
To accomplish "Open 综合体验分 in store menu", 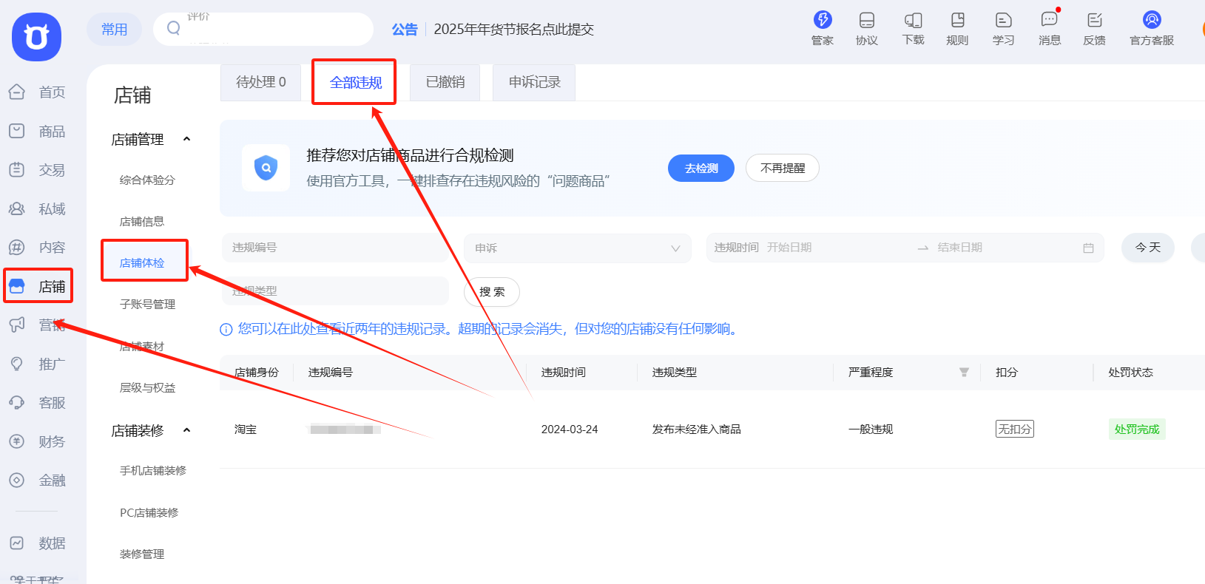I will pos(147,180).
